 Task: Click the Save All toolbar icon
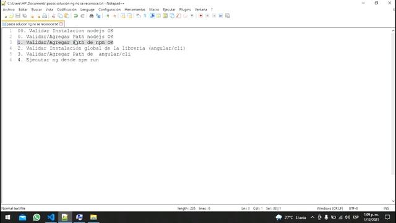click(x=25, y=16)
